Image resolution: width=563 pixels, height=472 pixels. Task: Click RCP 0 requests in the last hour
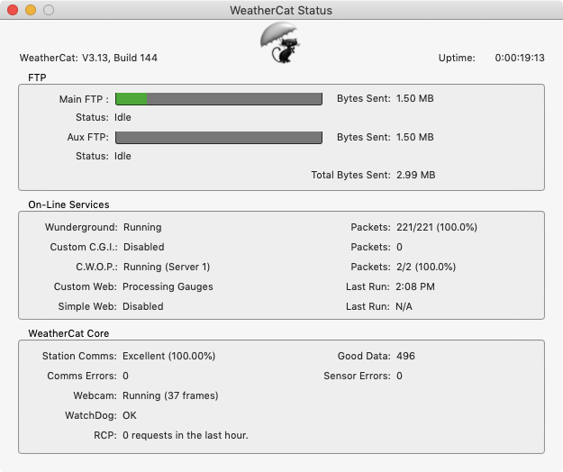click(186, 435)
